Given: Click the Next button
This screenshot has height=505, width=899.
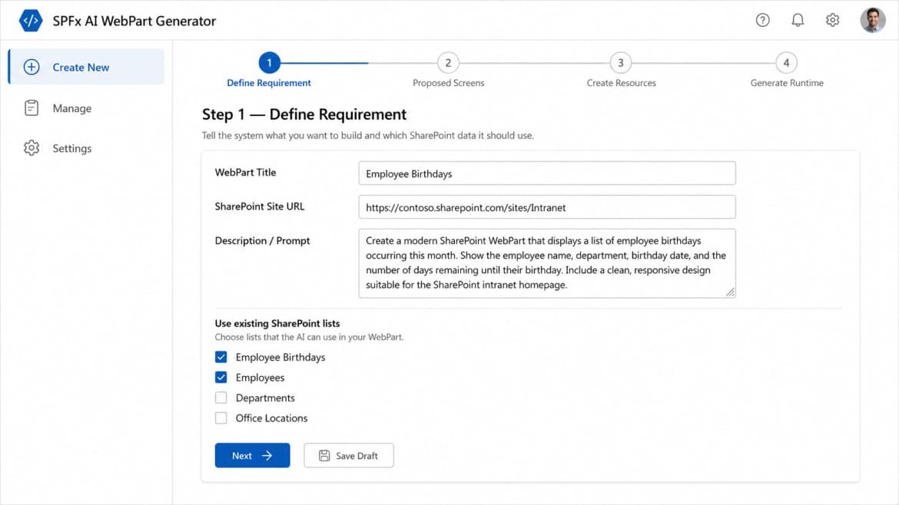Looking at the screenshot, I should coord(252,455).
